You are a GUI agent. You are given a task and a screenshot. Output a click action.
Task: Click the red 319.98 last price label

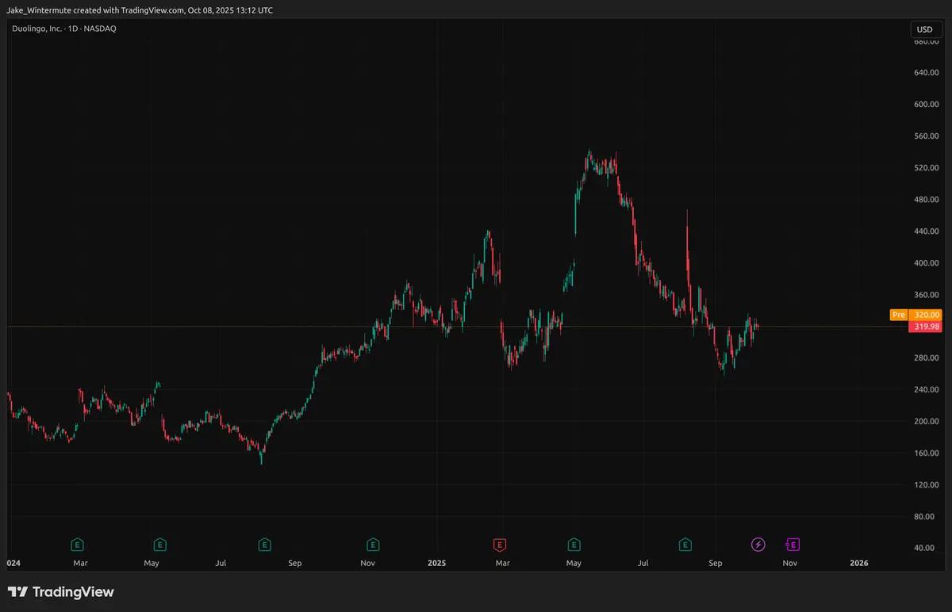[x=924, y=327]
